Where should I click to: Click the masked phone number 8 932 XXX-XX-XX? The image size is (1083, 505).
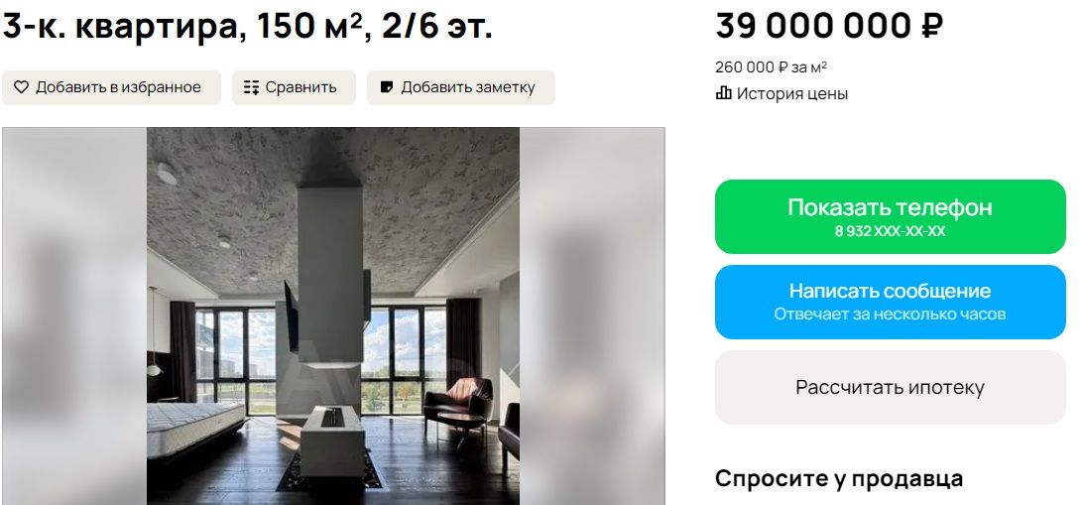click(890, 231)
